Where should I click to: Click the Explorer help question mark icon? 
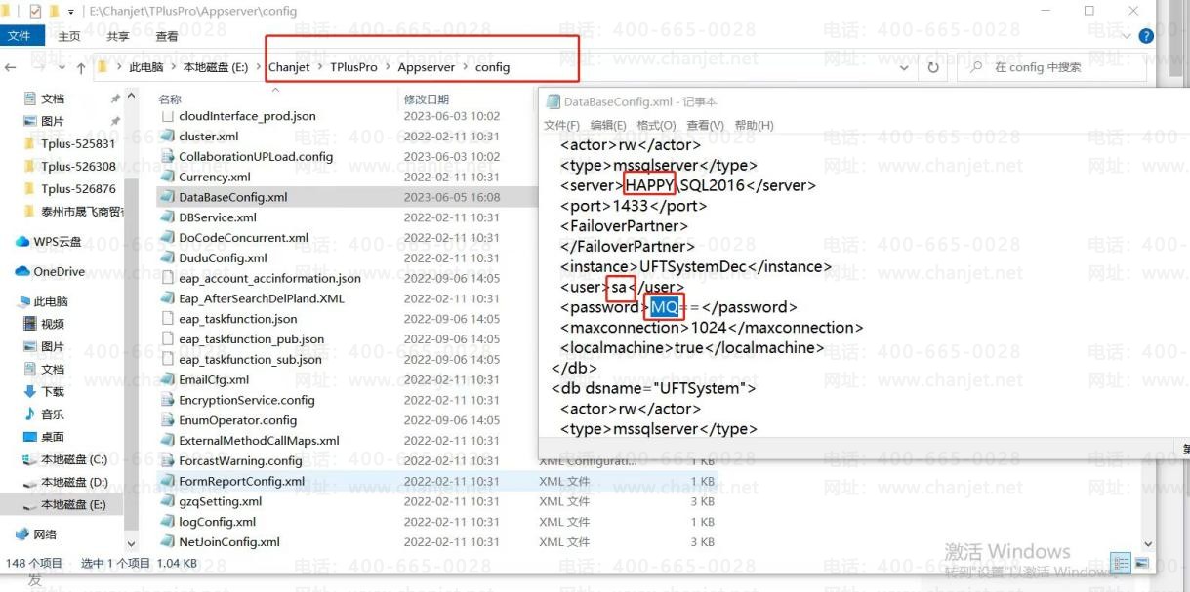click(x=1146, y=36)
